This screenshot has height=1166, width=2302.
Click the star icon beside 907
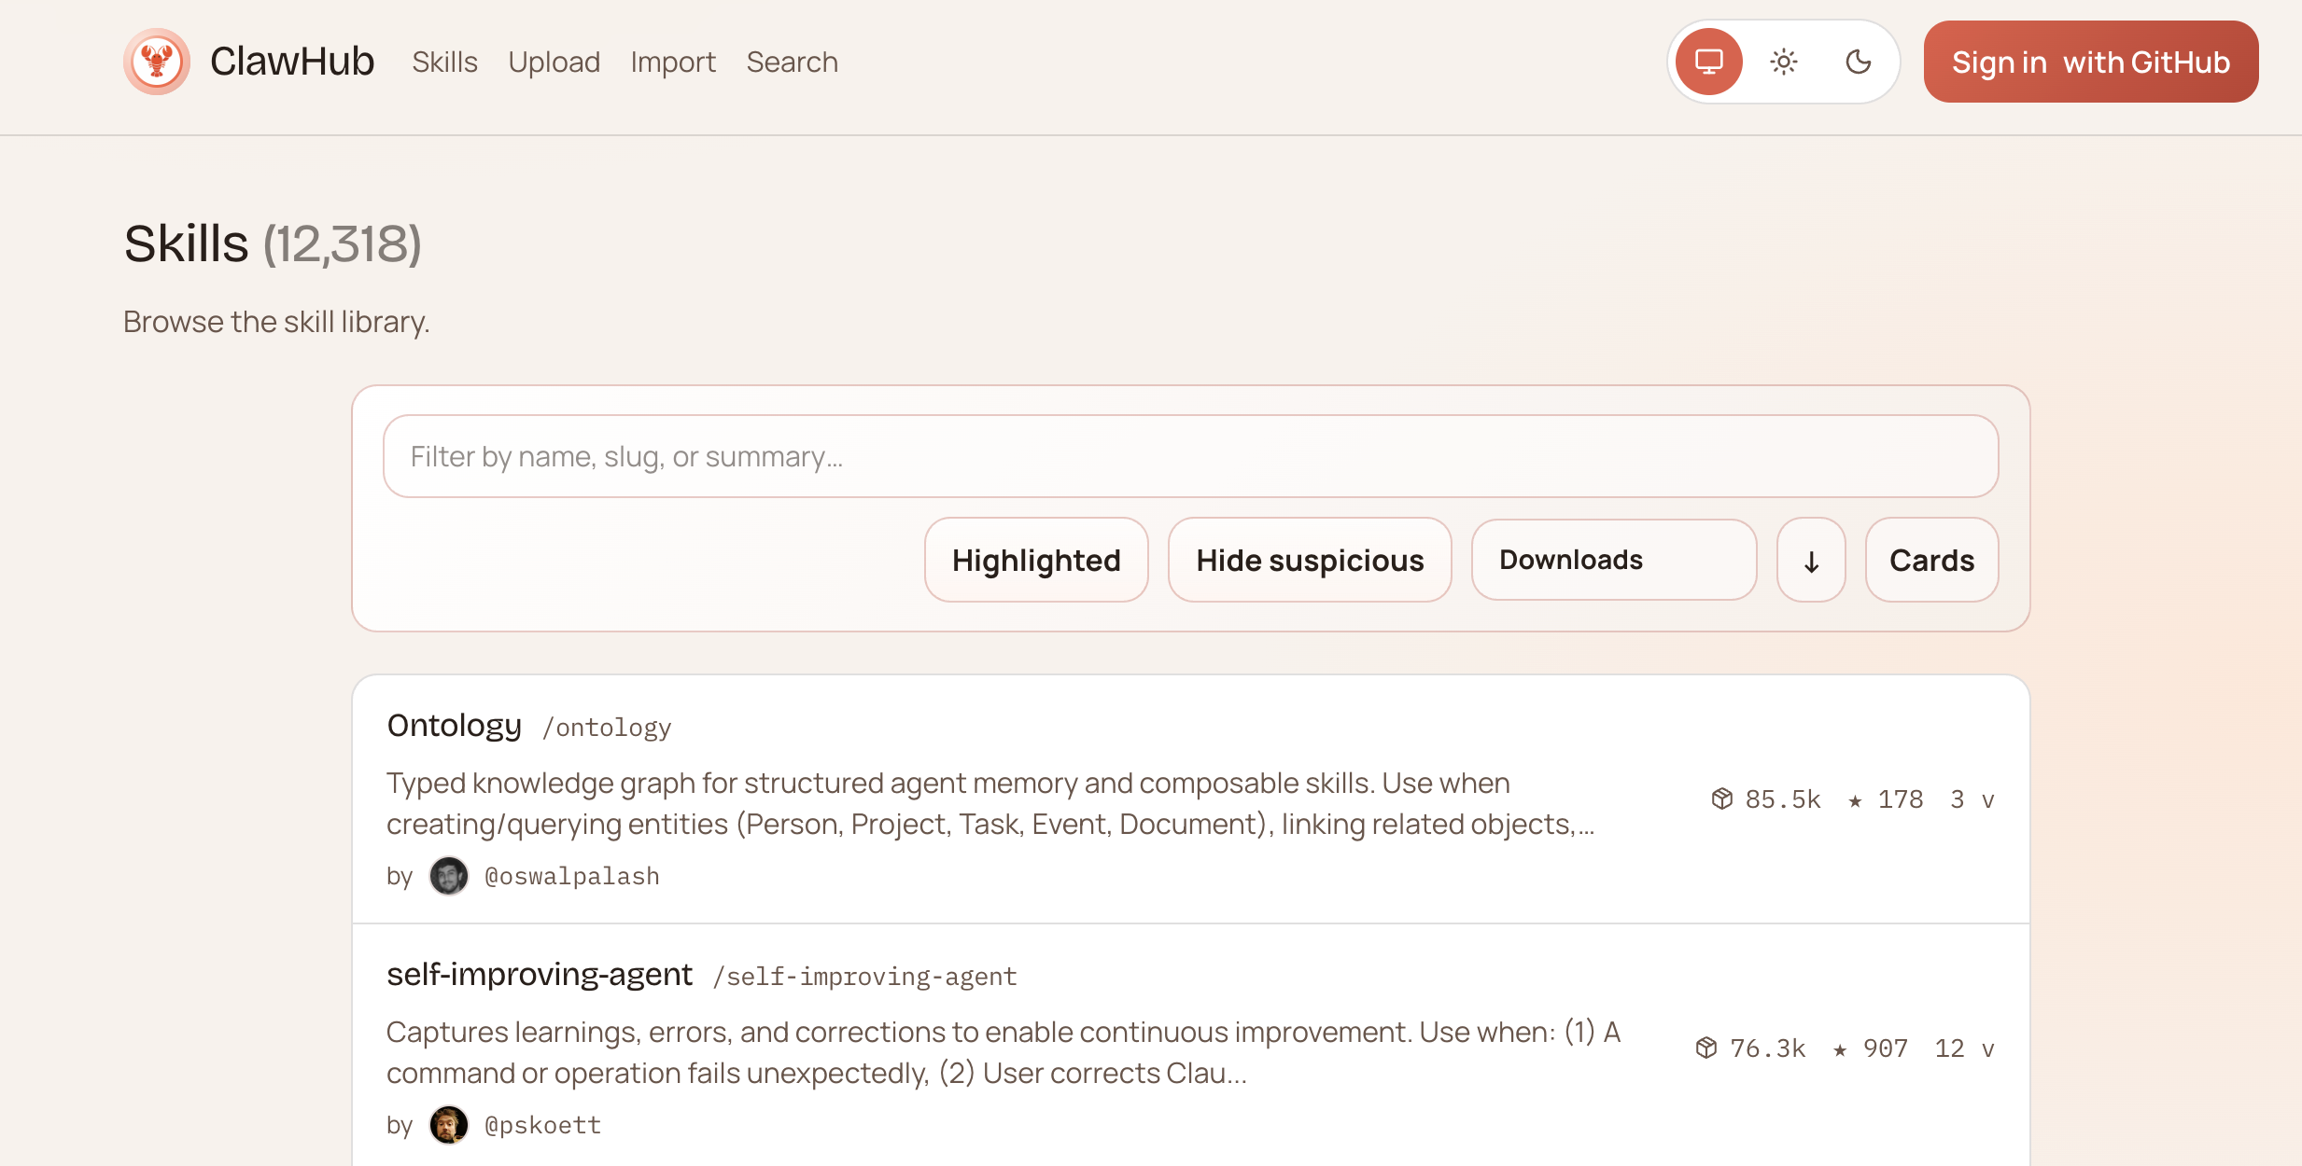(1840, 1049)
